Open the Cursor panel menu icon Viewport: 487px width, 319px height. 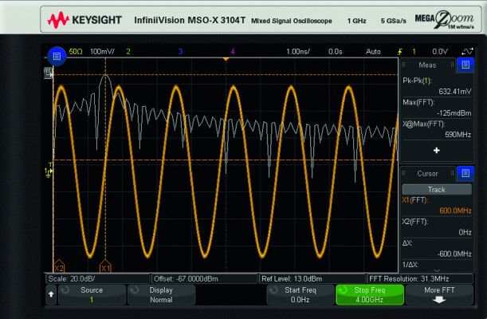pos(465,173)
